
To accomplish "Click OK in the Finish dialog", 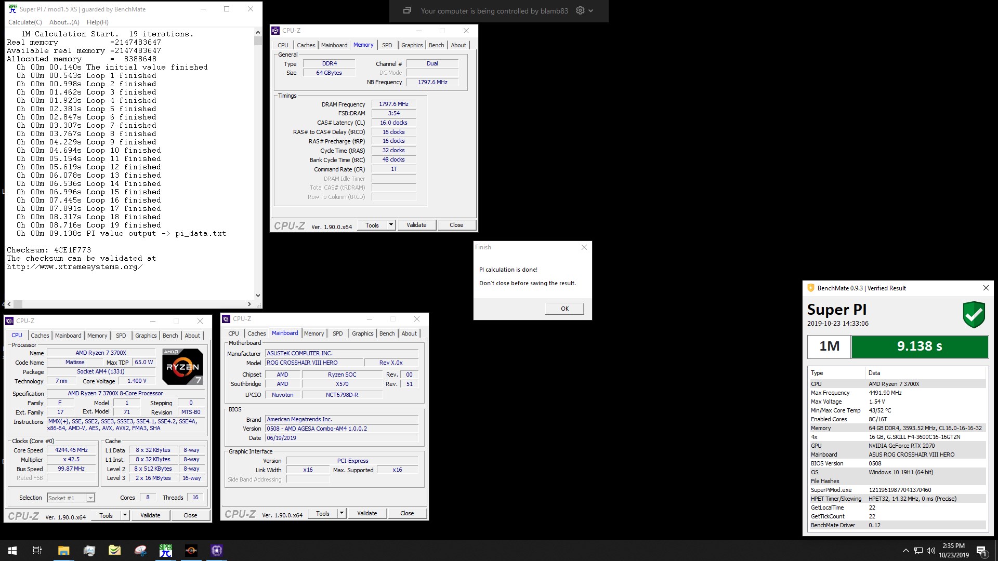I will pyautogui.click(x=564, y=309).
